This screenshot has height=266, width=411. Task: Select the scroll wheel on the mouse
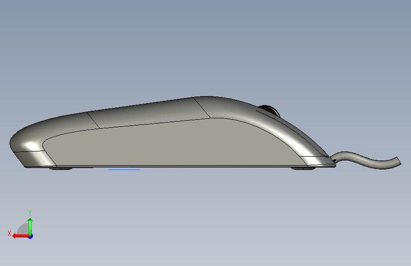(270, 110)
